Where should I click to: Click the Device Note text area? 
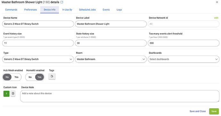tap(120, 96)
